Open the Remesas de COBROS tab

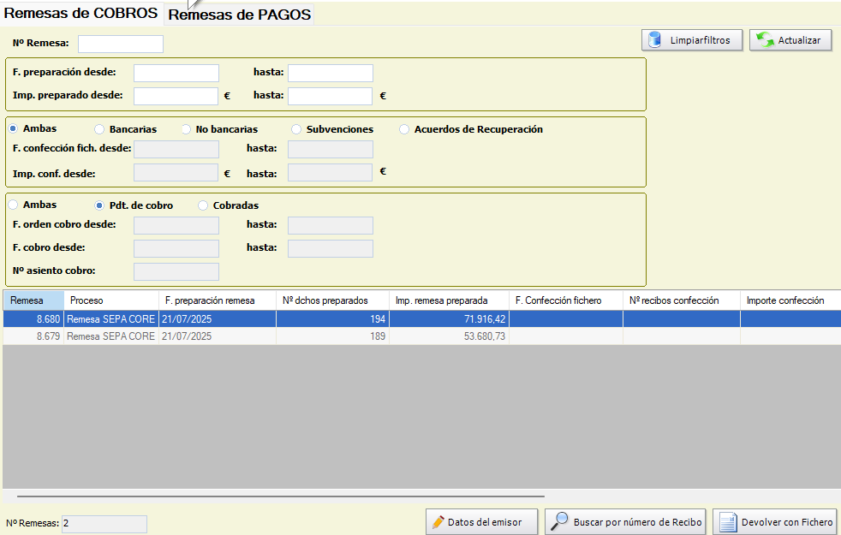(81, 14)
